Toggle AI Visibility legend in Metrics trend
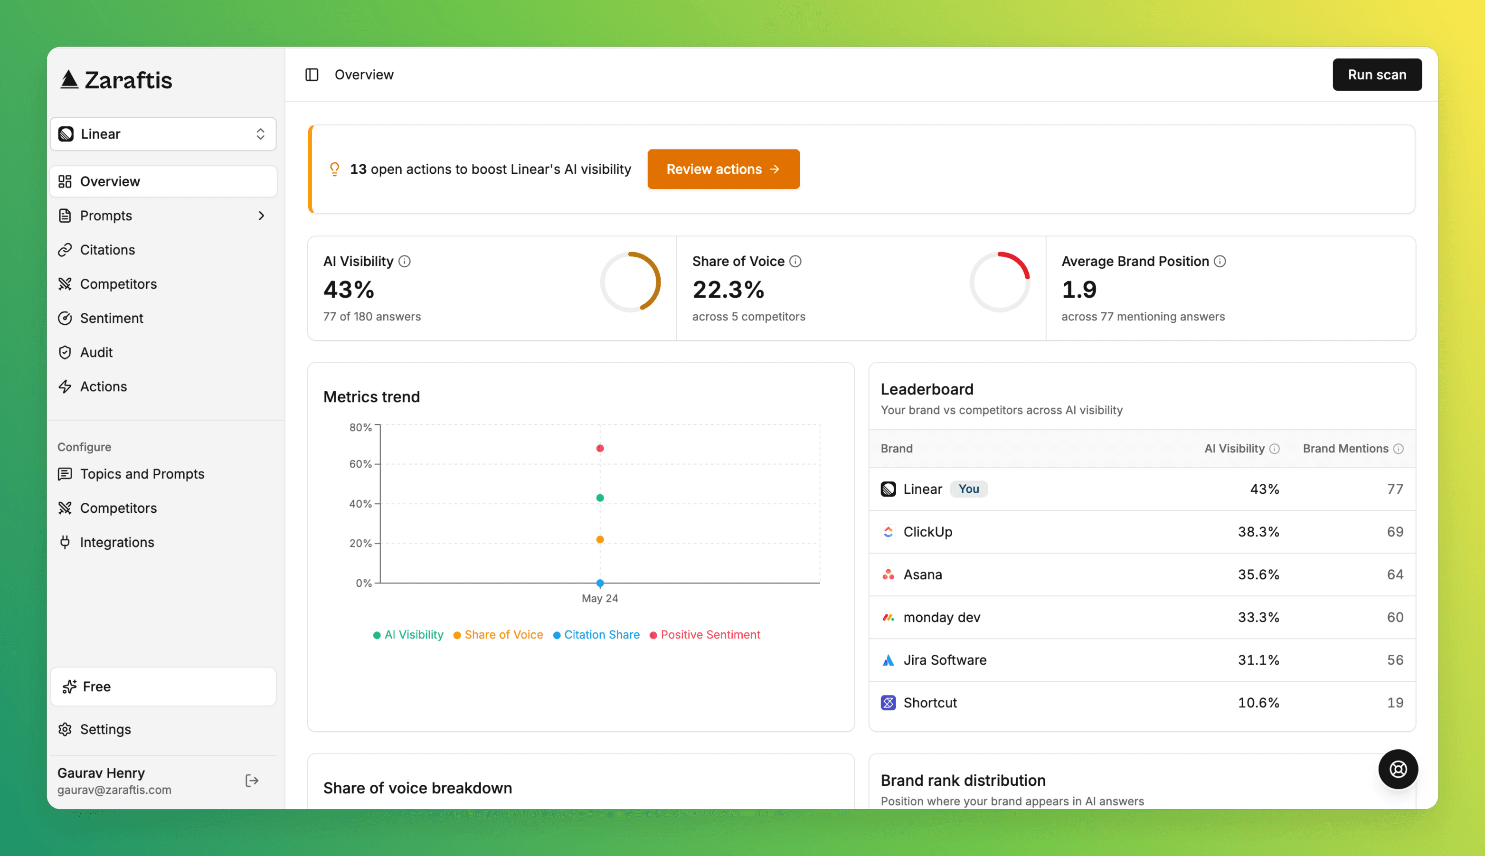 pyautogui.click(x=408, y=635)
